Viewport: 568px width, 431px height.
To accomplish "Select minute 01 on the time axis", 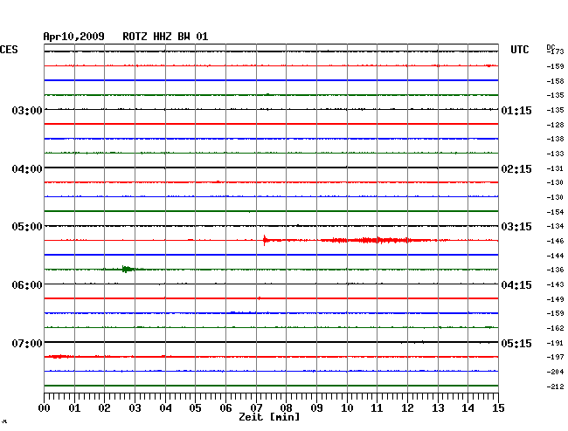I will pos(74,407).
